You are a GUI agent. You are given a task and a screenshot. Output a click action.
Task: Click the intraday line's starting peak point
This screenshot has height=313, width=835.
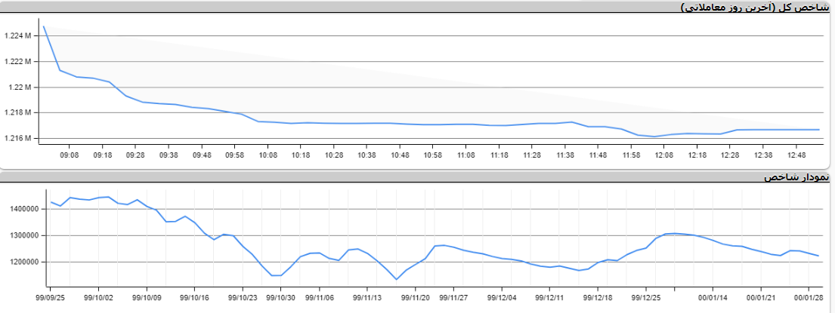[44, 26]
